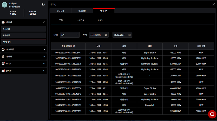
Task: Click the end date field 18/12/2021
Action: (122, 35)
